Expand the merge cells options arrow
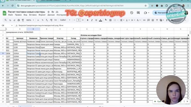 [118, 20]
